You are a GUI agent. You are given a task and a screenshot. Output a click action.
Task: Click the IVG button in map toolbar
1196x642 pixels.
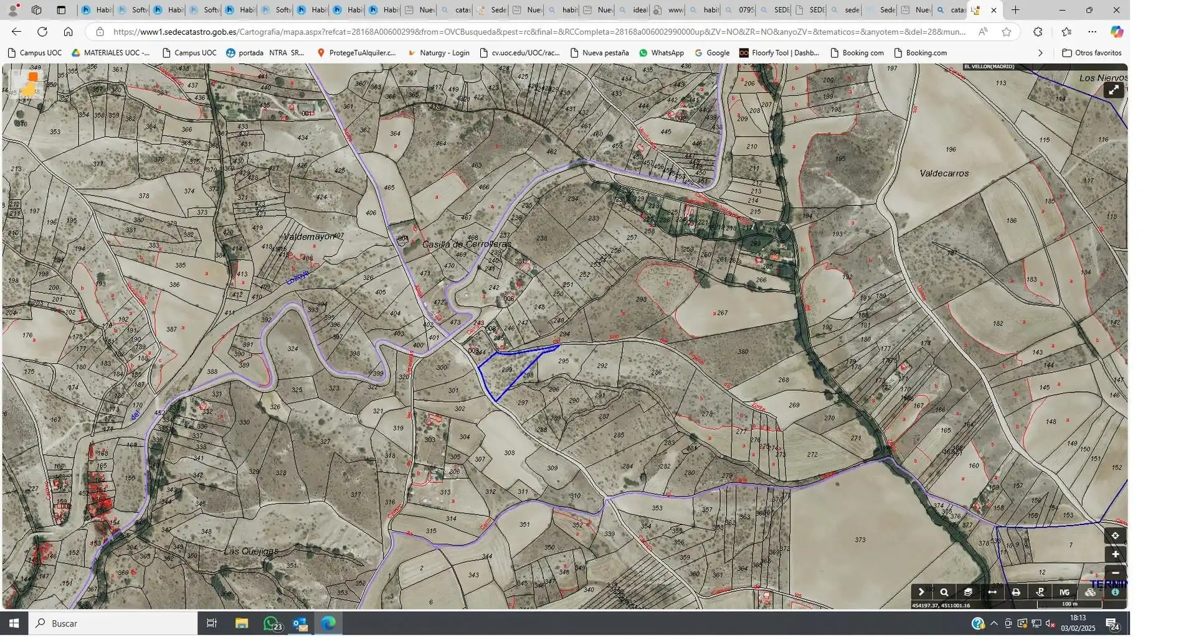tap(1064, 592)
